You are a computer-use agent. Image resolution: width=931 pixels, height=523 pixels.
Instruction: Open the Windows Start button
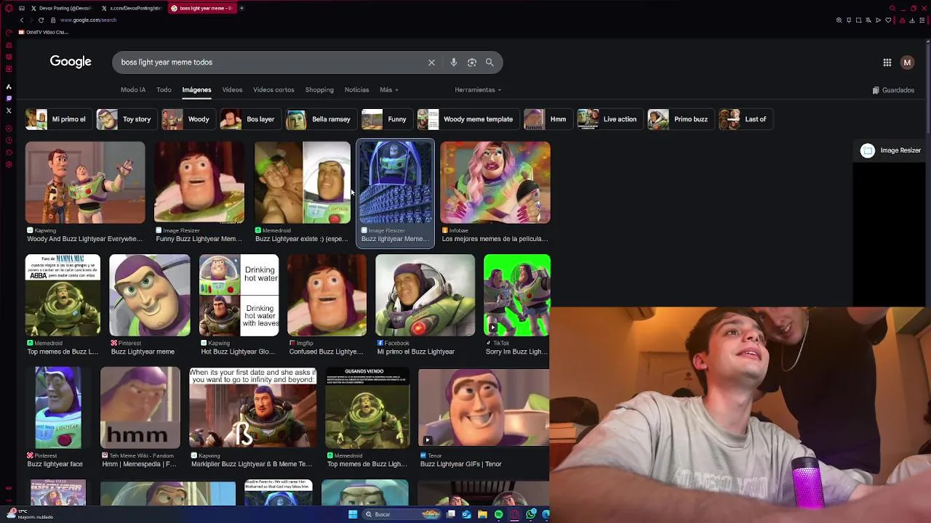tap(353, 514)
